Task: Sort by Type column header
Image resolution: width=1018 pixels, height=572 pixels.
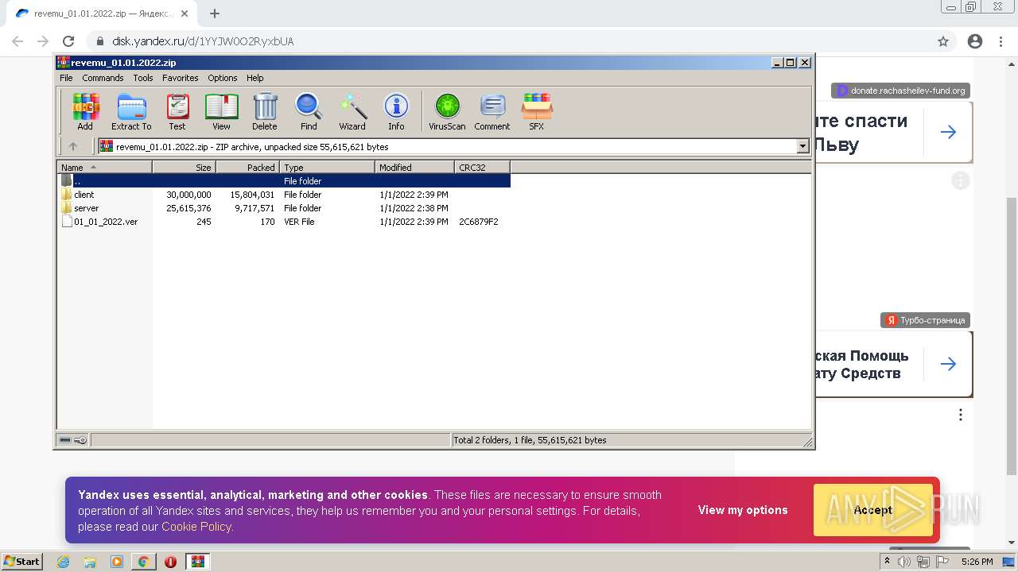Action: pos(327,167)
